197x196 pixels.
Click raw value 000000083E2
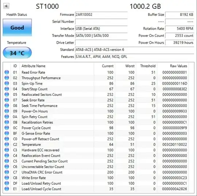tap(175, 89)
